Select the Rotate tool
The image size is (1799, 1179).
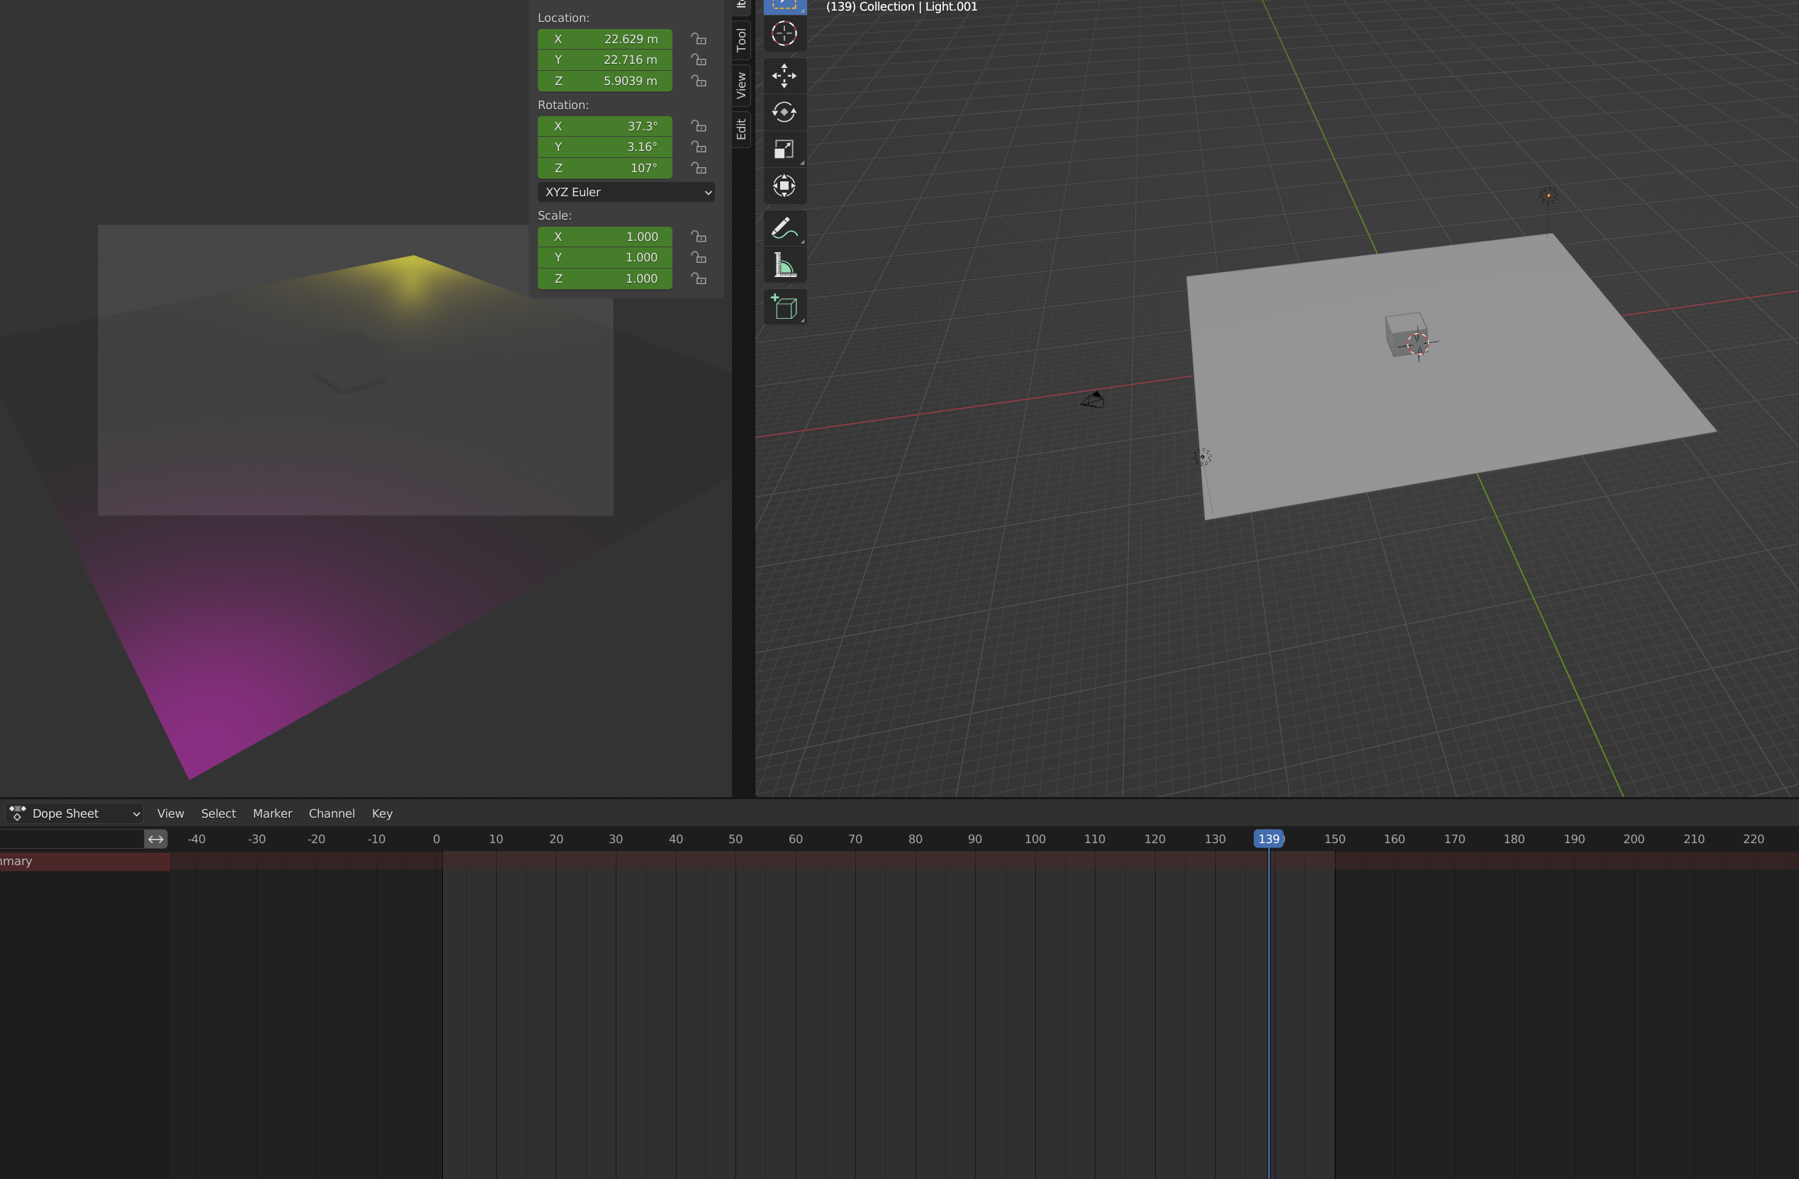[x=784, y=113]
